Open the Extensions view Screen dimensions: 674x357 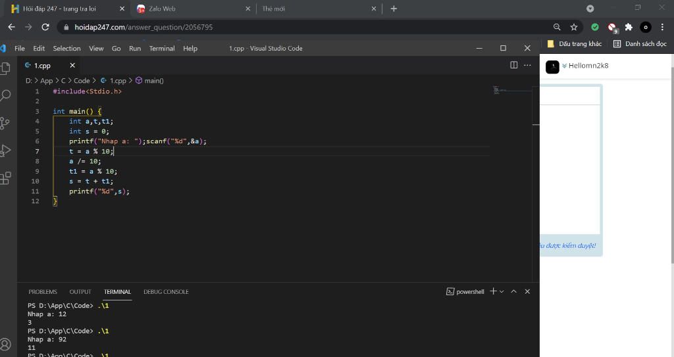tap(5, 178)
